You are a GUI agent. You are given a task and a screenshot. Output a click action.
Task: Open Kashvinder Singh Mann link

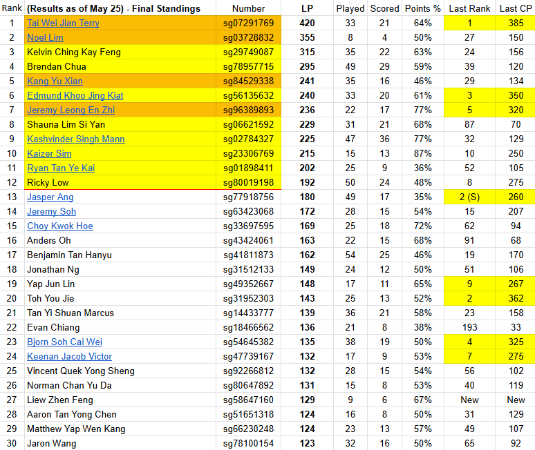76,139
